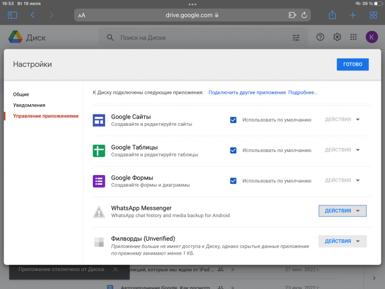The image size is (385, 289).
Task: Click the Google Сайты title text
Action: tap(131, 117)
